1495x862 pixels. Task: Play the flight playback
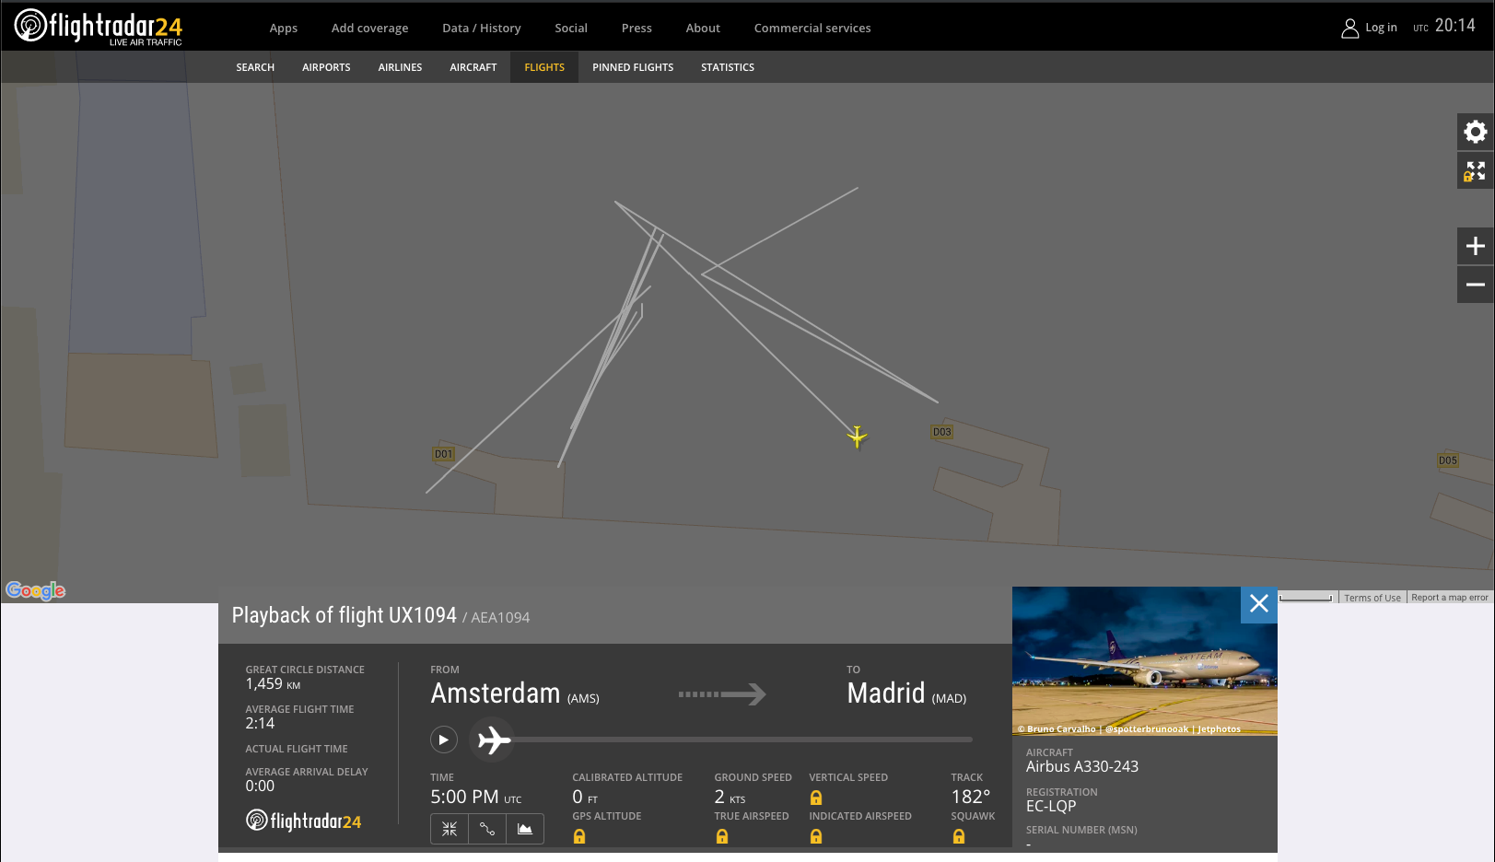click(443, 740)
